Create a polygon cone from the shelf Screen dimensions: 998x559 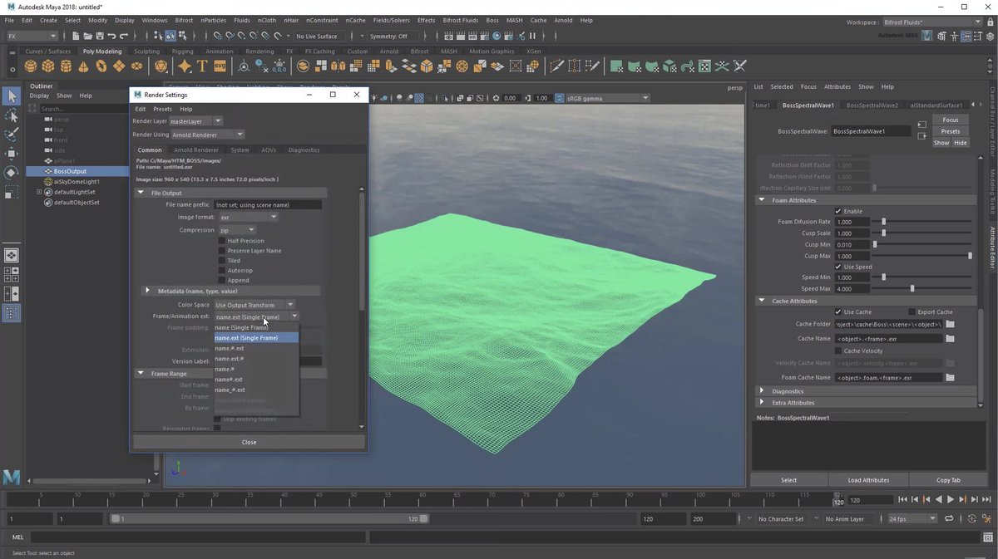pos(83,66)
